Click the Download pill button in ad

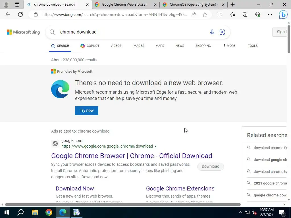pos(211,166)
